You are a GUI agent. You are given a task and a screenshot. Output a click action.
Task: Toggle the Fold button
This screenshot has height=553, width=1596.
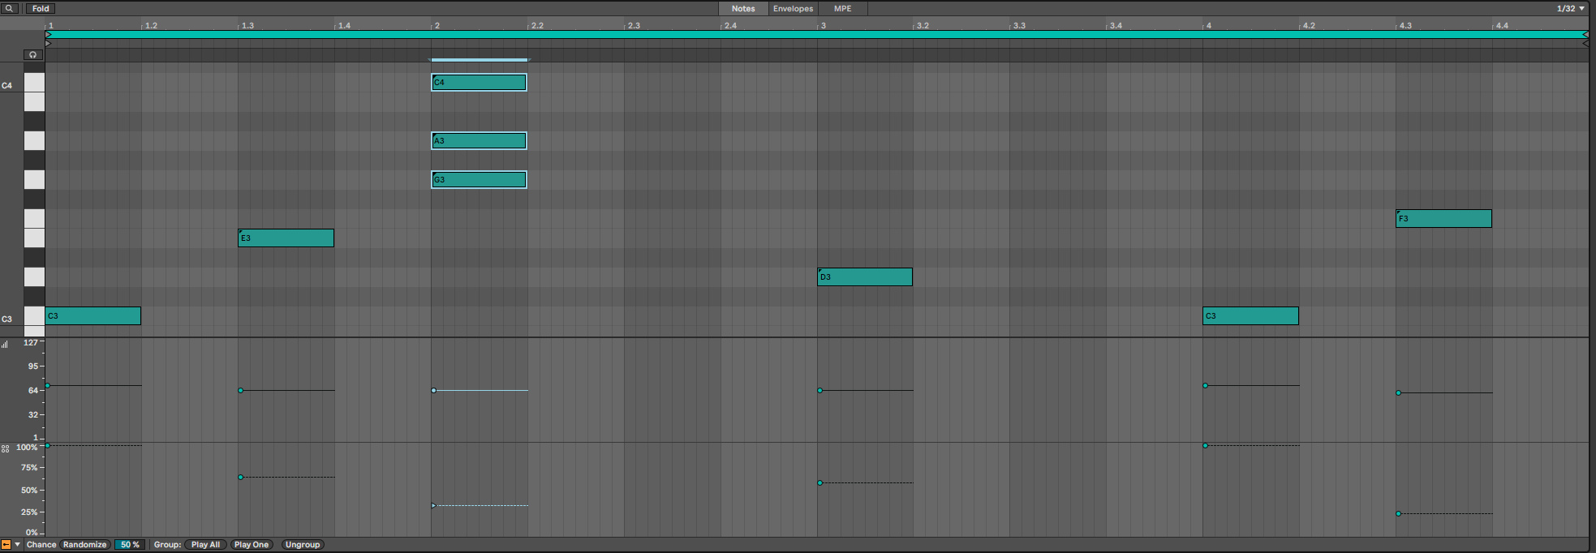[41, 8]
